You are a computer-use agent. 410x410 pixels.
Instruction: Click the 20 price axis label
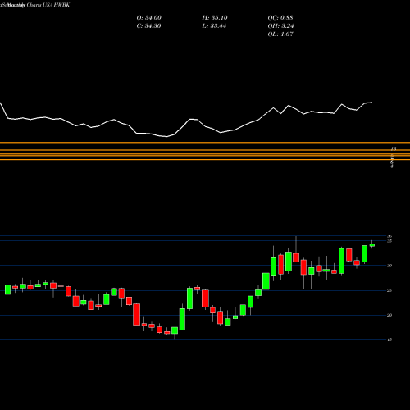[x=389, y=315]
